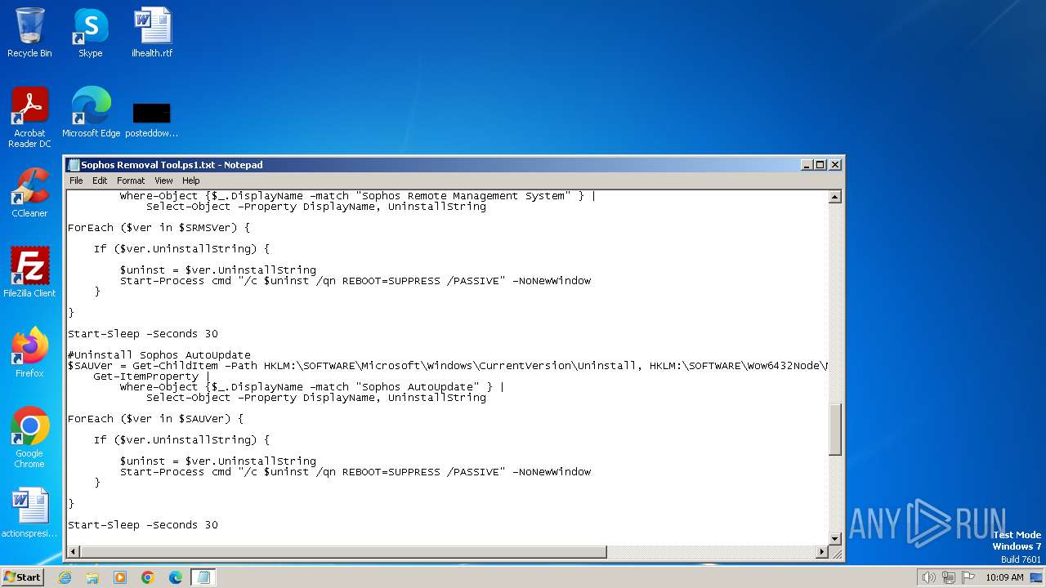Screen dimensions: 1046x588
Task: Launch Chrome from the taskbar
Action: (x=148, y=577)
